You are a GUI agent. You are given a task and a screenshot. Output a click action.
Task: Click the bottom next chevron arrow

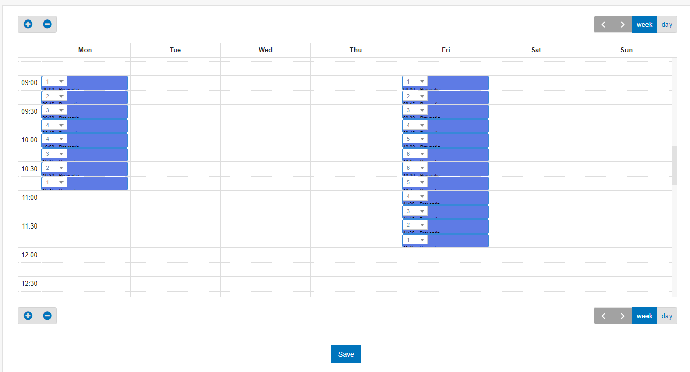pyautogui.click(x=622, y=316)
